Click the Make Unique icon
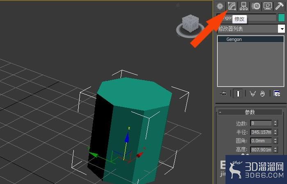Viewport: 287px width, 184px height. click(x=253, y=94)
